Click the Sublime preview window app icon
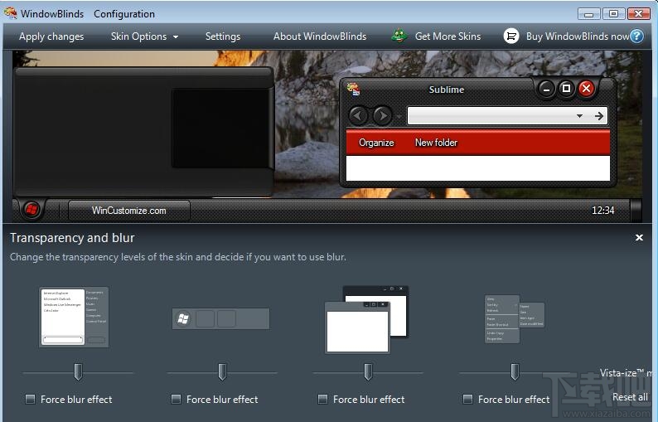Screen dimensions: 658x422 click(x=353, y=89)
